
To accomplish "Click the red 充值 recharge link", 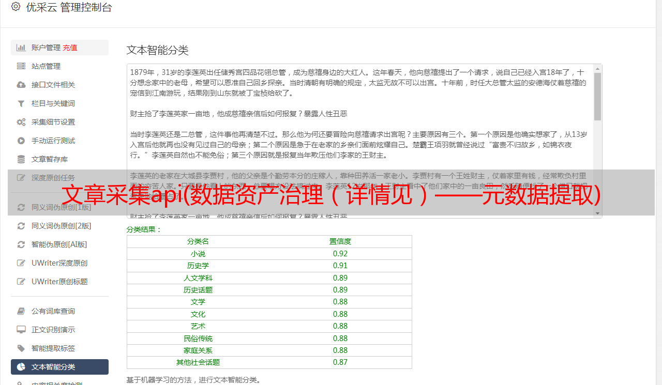I will [70, 48].
